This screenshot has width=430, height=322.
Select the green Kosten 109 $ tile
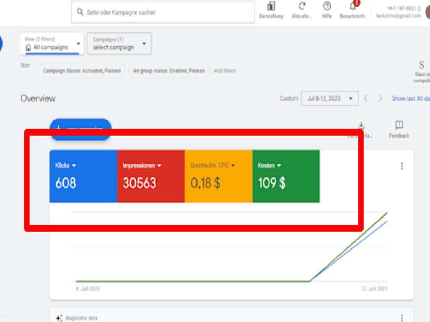tap(286, 176)
